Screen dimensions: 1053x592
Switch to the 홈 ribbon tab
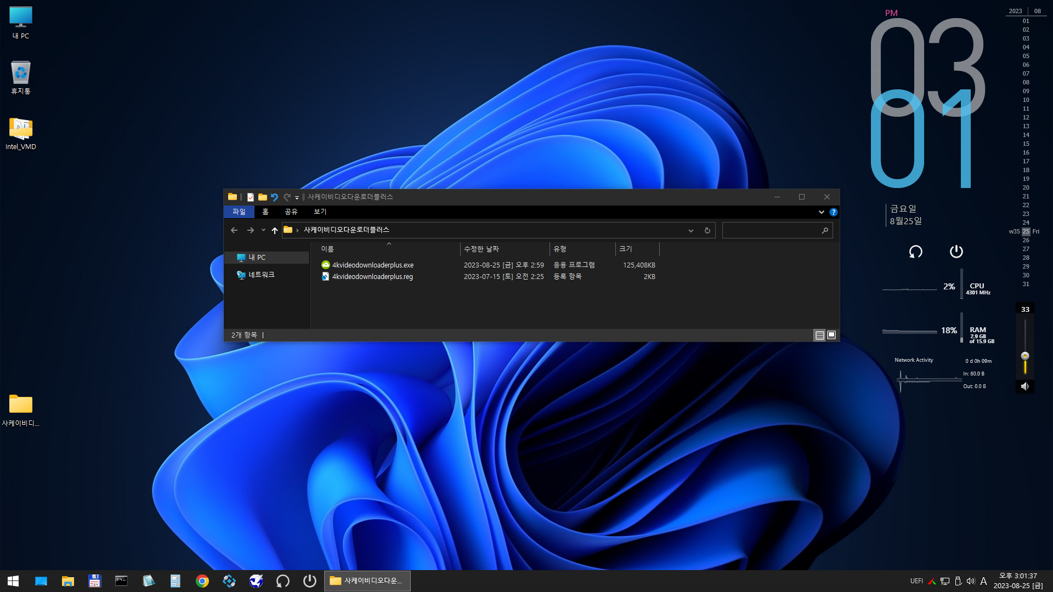pyautogui.click(x=265, y=212)
